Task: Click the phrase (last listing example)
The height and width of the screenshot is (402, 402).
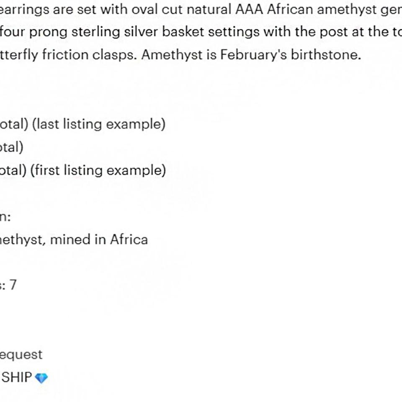Action: (x=99, y=124)
